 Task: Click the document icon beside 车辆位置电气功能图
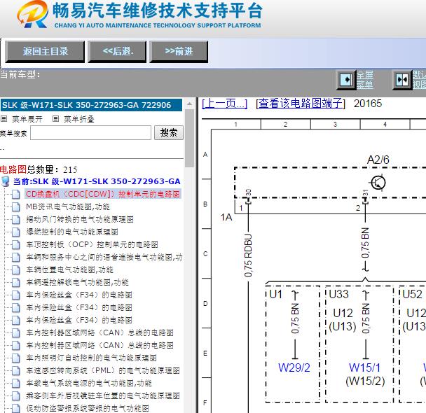tap(15, 270)
